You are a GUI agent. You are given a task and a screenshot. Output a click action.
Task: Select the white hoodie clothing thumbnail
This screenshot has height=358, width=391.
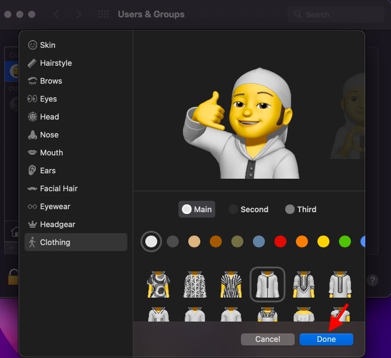pyautogui.click(x=267, y=284)
